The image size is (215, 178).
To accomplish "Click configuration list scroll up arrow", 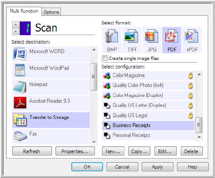I will coord(199,74).
